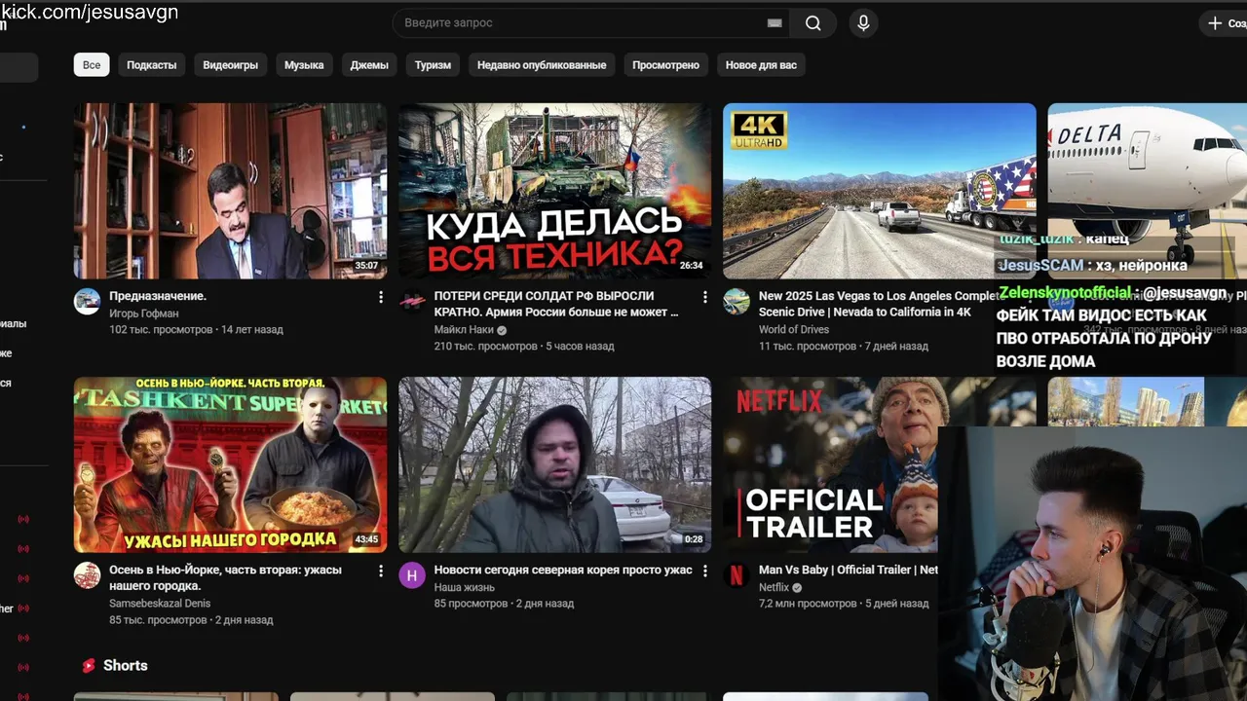Click text 7,2 млн просмотров • 5 дней назад
The image size is (1247, 701).
(844, 604)
